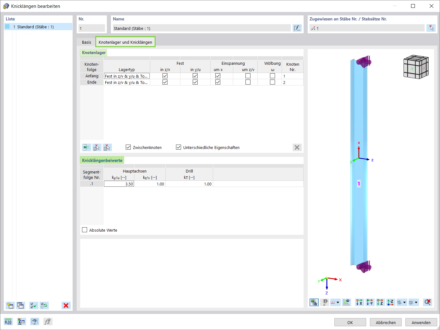The image size is (440, 330).
Task: Uncheck Fest in z/v for Anfang row
Action: 165,76
